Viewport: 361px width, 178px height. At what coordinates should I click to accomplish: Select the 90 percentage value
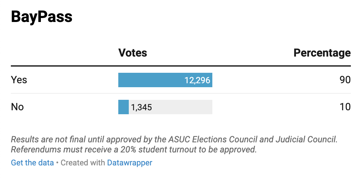click(x=345, y=80)
